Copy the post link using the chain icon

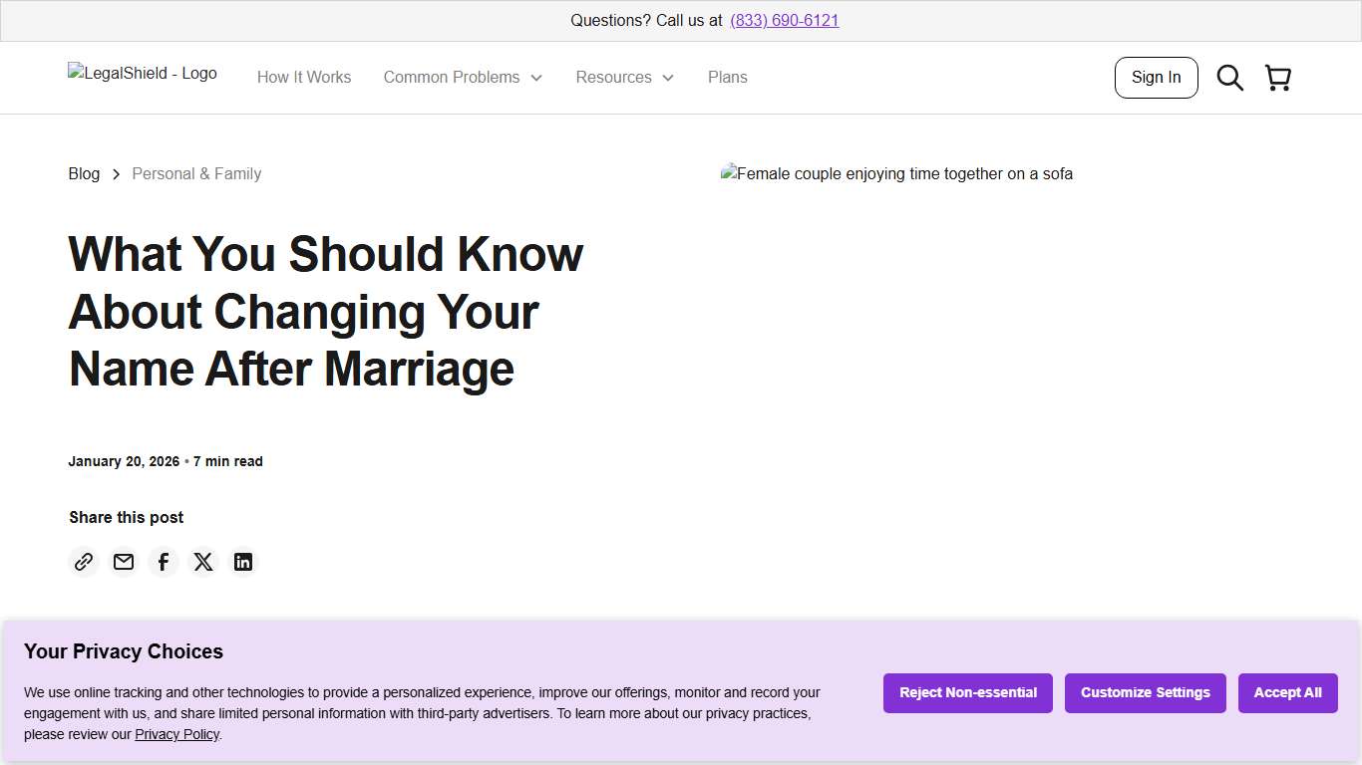[x=84, y=562]
